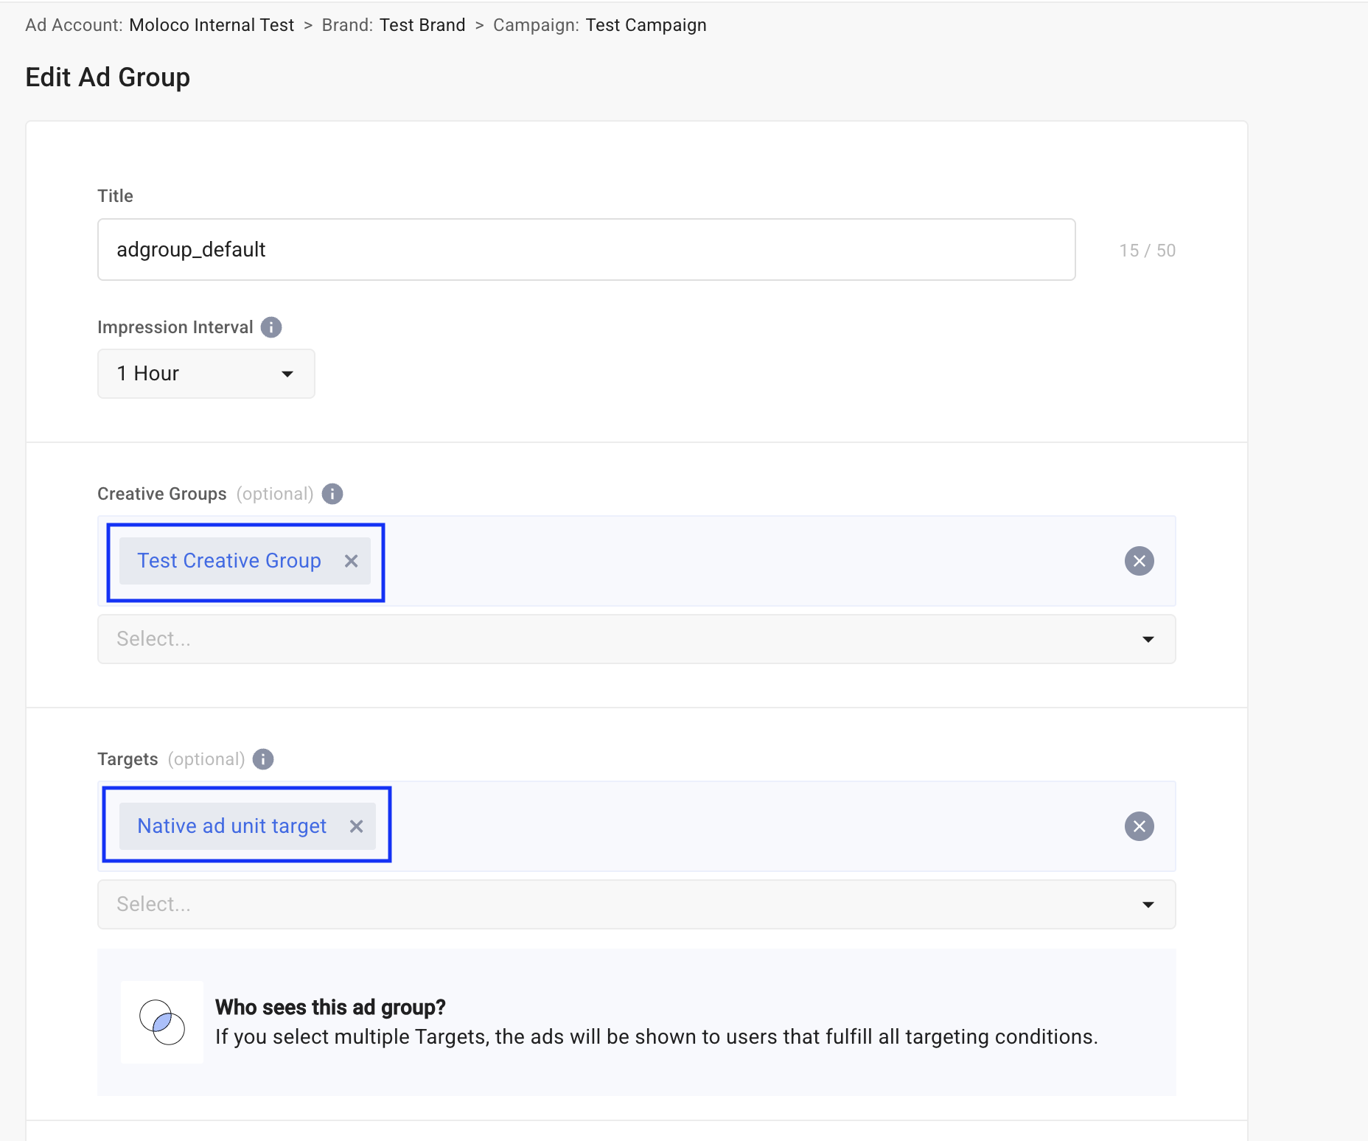Open the Impression Interval 1 Hour dropdown

coord(206,374)
